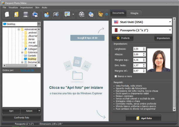Collapse the Administrator tree node
The height and width of the screenshot is (127, 179).
19,30
